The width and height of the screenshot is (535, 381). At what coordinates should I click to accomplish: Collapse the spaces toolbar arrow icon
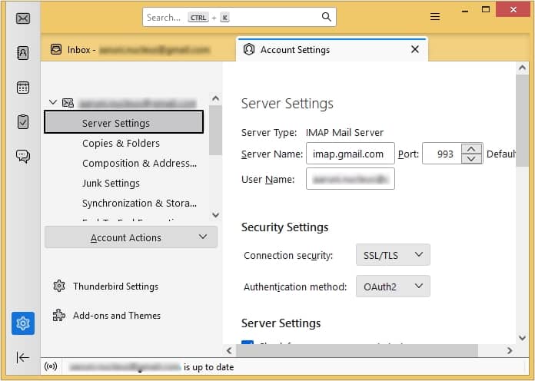23,357
